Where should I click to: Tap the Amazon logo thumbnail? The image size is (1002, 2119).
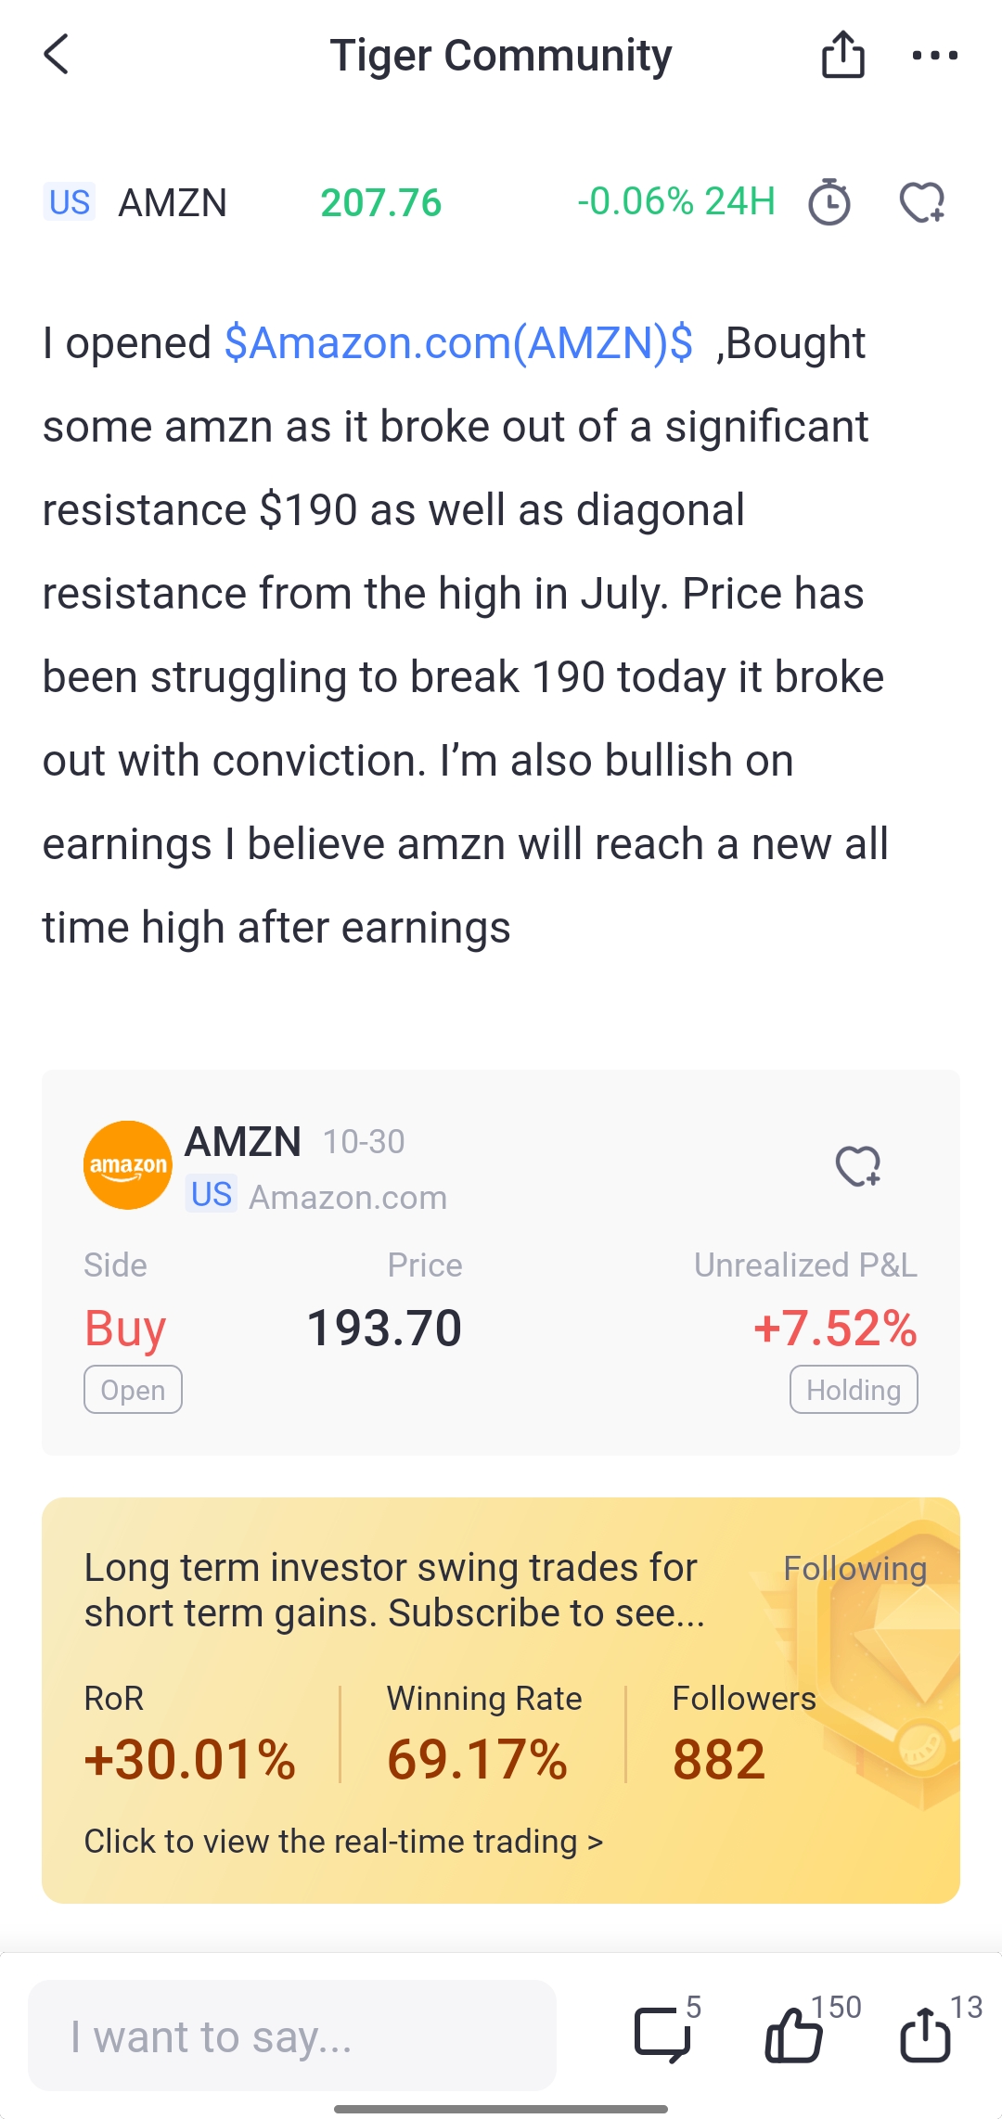[128, 1165]
